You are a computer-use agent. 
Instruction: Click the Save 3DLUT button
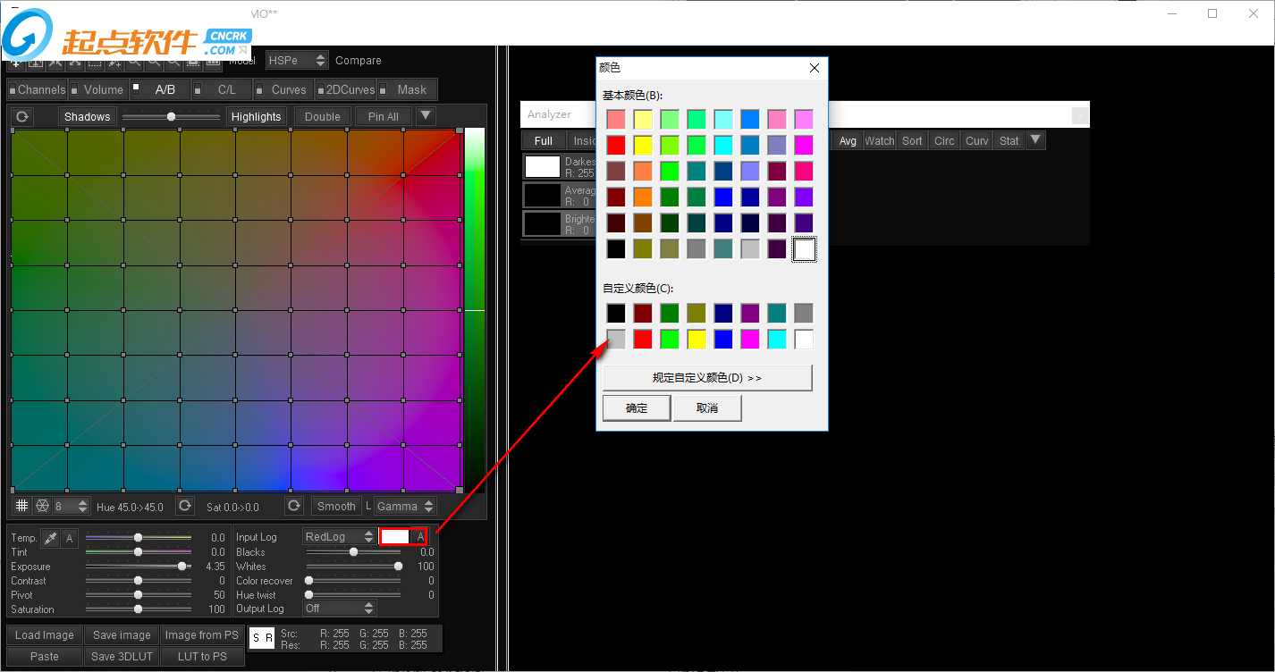pyautogui.click(x=122, y=656)
